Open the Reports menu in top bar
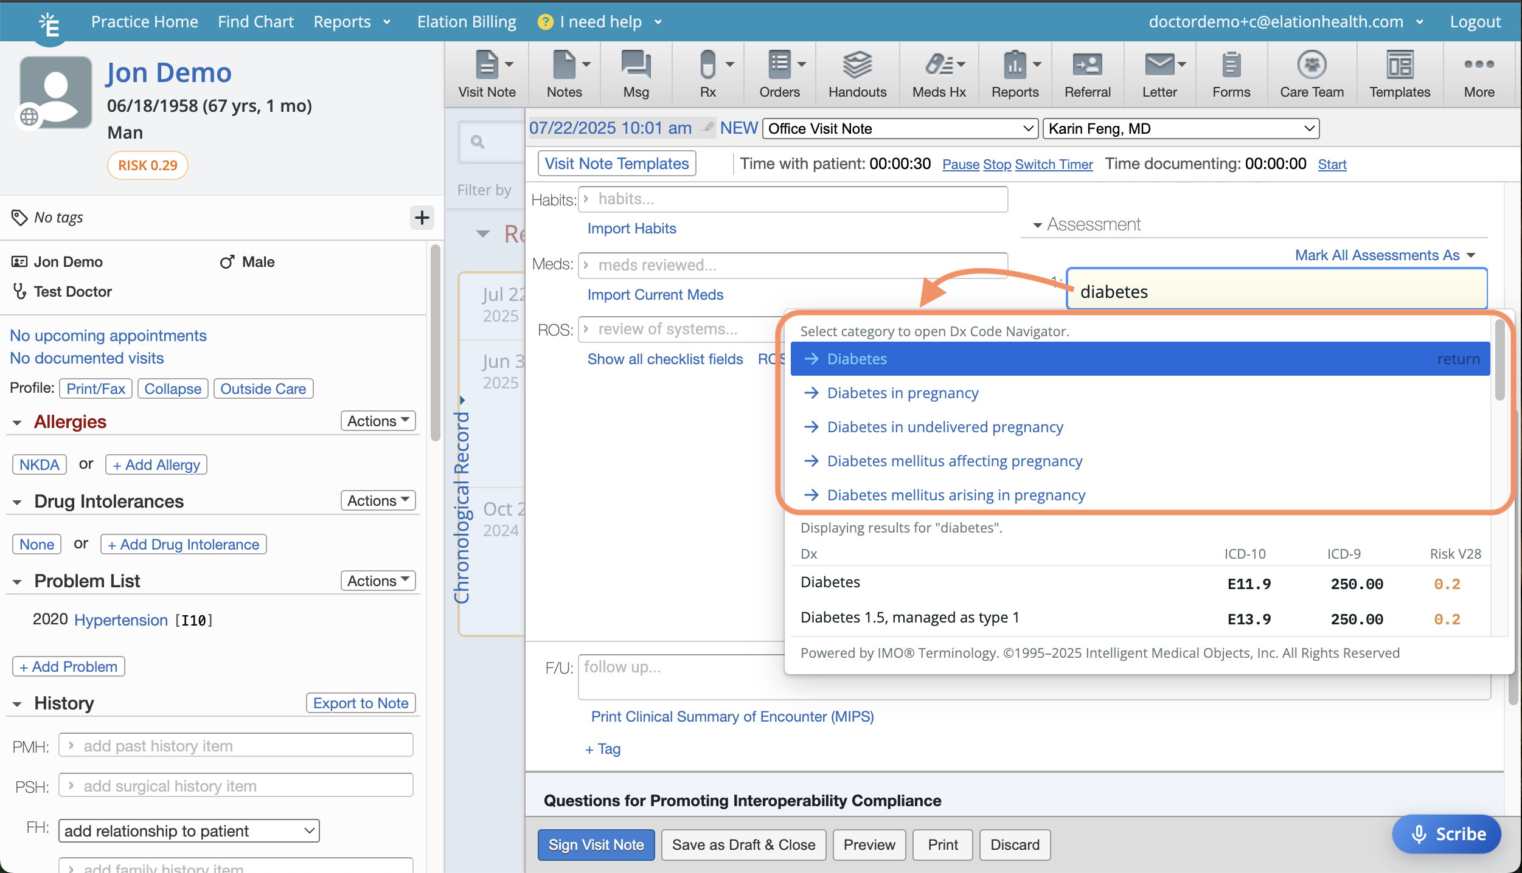1522x873 pixels. tap(352, 22)
